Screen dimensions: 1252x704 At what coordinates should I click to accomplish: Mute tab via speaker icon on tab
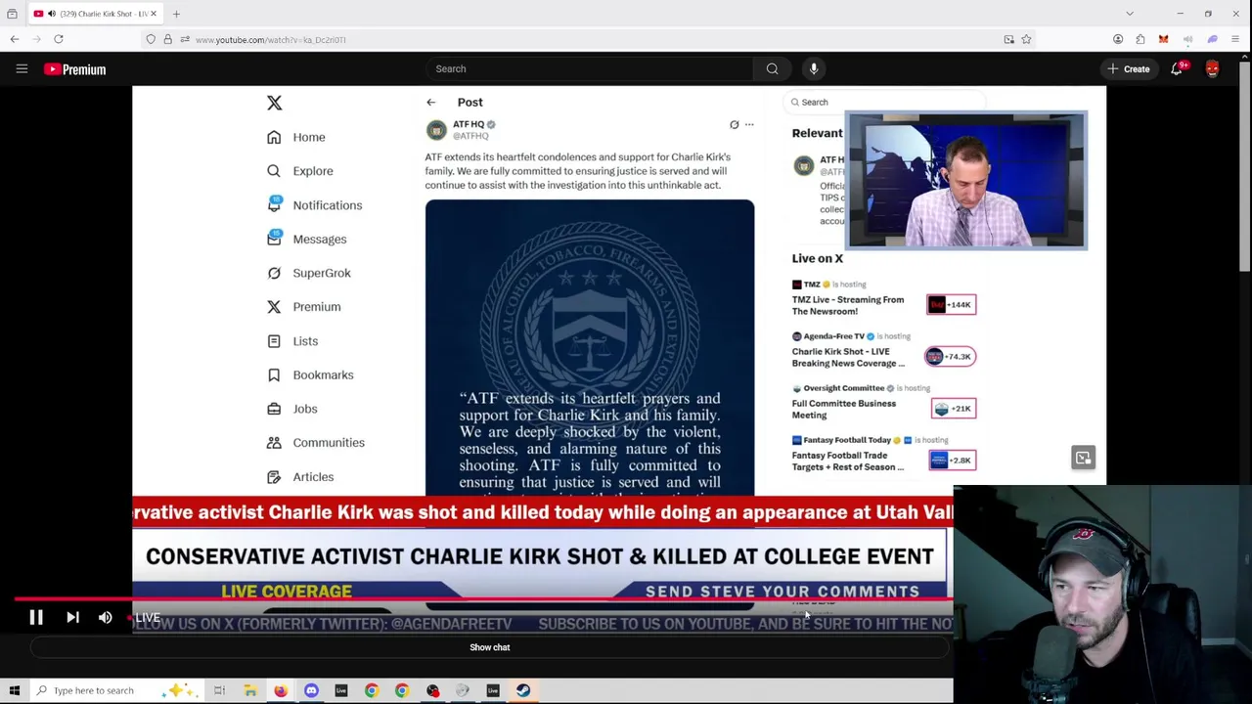tap(51, 14)
